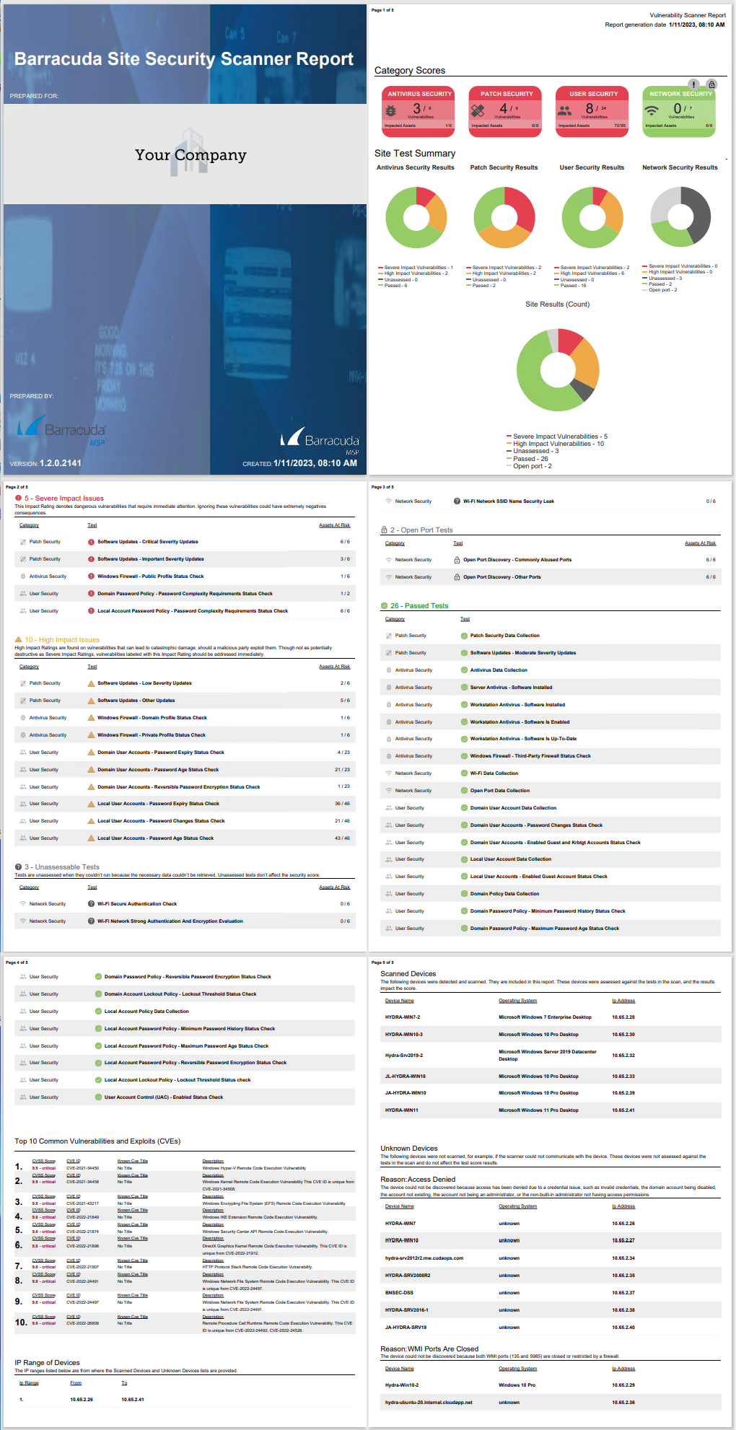Click the building logo behind Your Company

[x=190, y=152]
